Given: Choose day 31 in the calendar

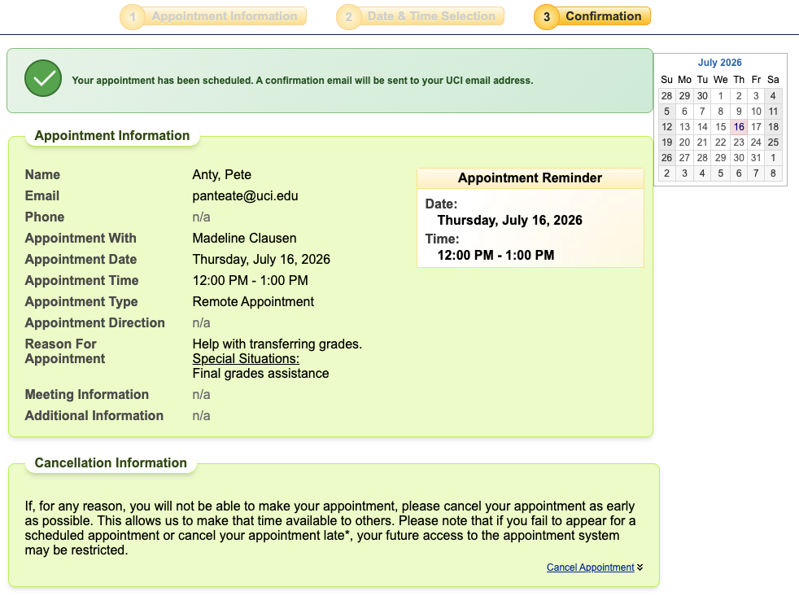Looking at the screenshot, I should 756,158.
